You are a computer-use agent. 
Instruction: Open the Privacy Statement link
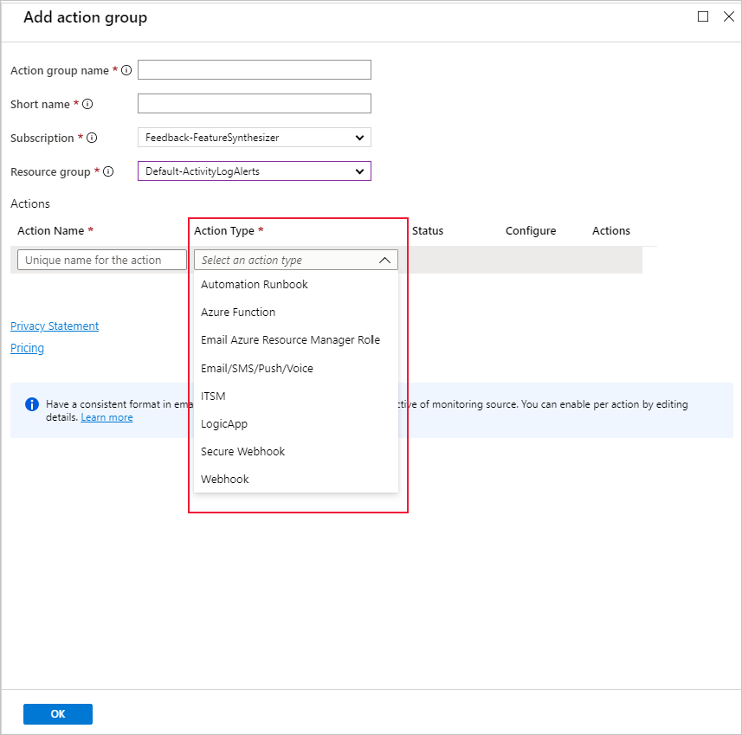point(55,326)
